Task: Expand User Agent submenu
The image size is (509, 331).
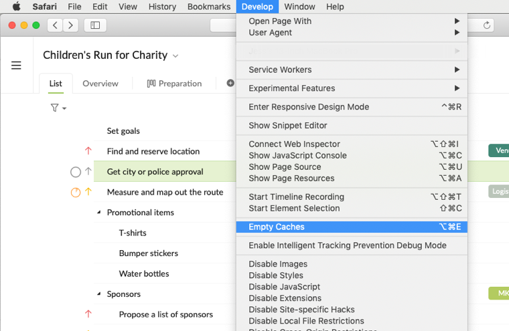Action: pyautogui.click(x=352, y=32)
